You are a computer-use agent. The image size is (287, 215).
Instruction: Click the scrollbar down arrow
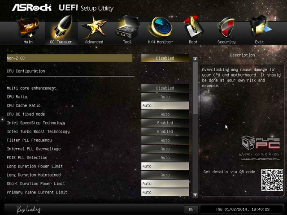coord(196,195)
